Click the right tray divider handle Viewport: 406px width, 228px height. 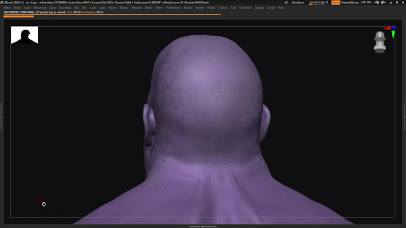(405, 117)
